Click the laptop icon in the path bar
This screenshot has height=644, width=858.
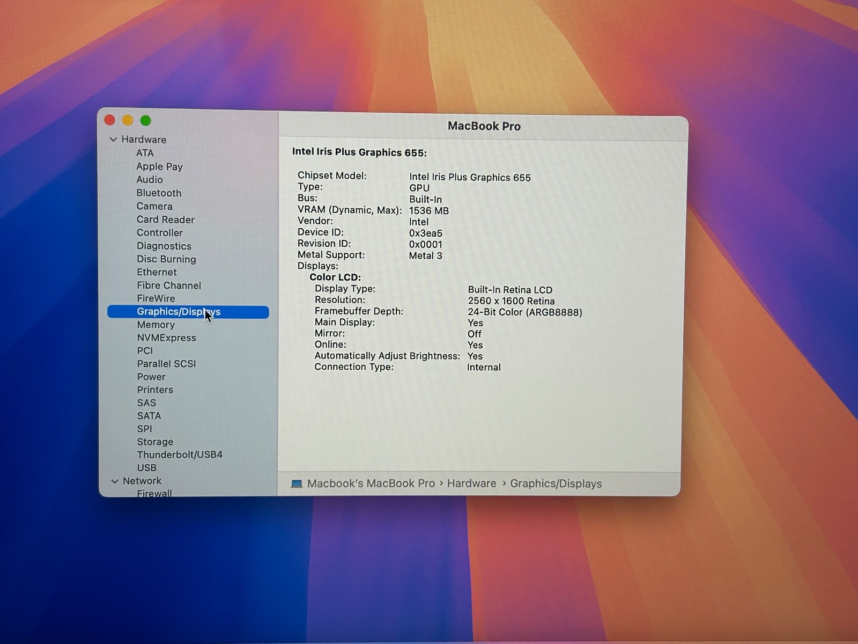tap(297, 484)
